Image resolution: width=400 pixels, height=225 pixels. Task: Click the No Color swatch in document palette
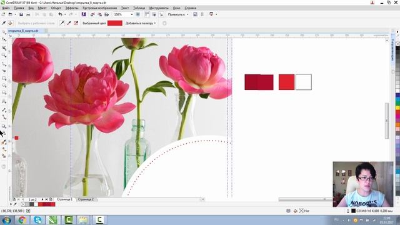tap(24, 204)
